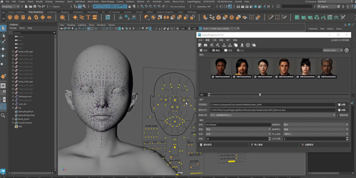Image resolution: width=356 pixels, height=178 pixels.
Task: Click the info circle icon in SuperRigging toolbar
Action: pyautogui.click(x=248, y=45)
